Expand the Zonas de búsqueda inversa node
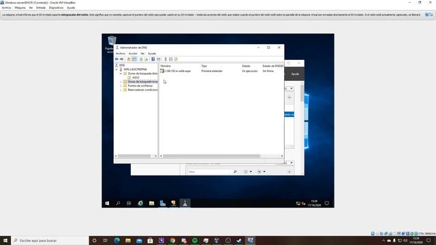The image size is (436, 245). (x=121, y=82)
